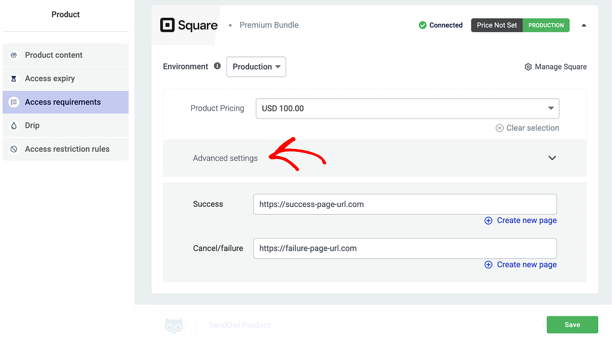The image size is (612, 342).
Task: Click the Drip droplet icon
Action: [x=14, y=126]
